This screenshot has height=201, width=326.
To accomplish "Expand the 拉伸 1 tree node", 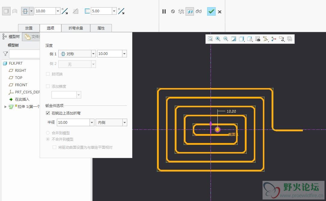I will (x=5, y=107).
